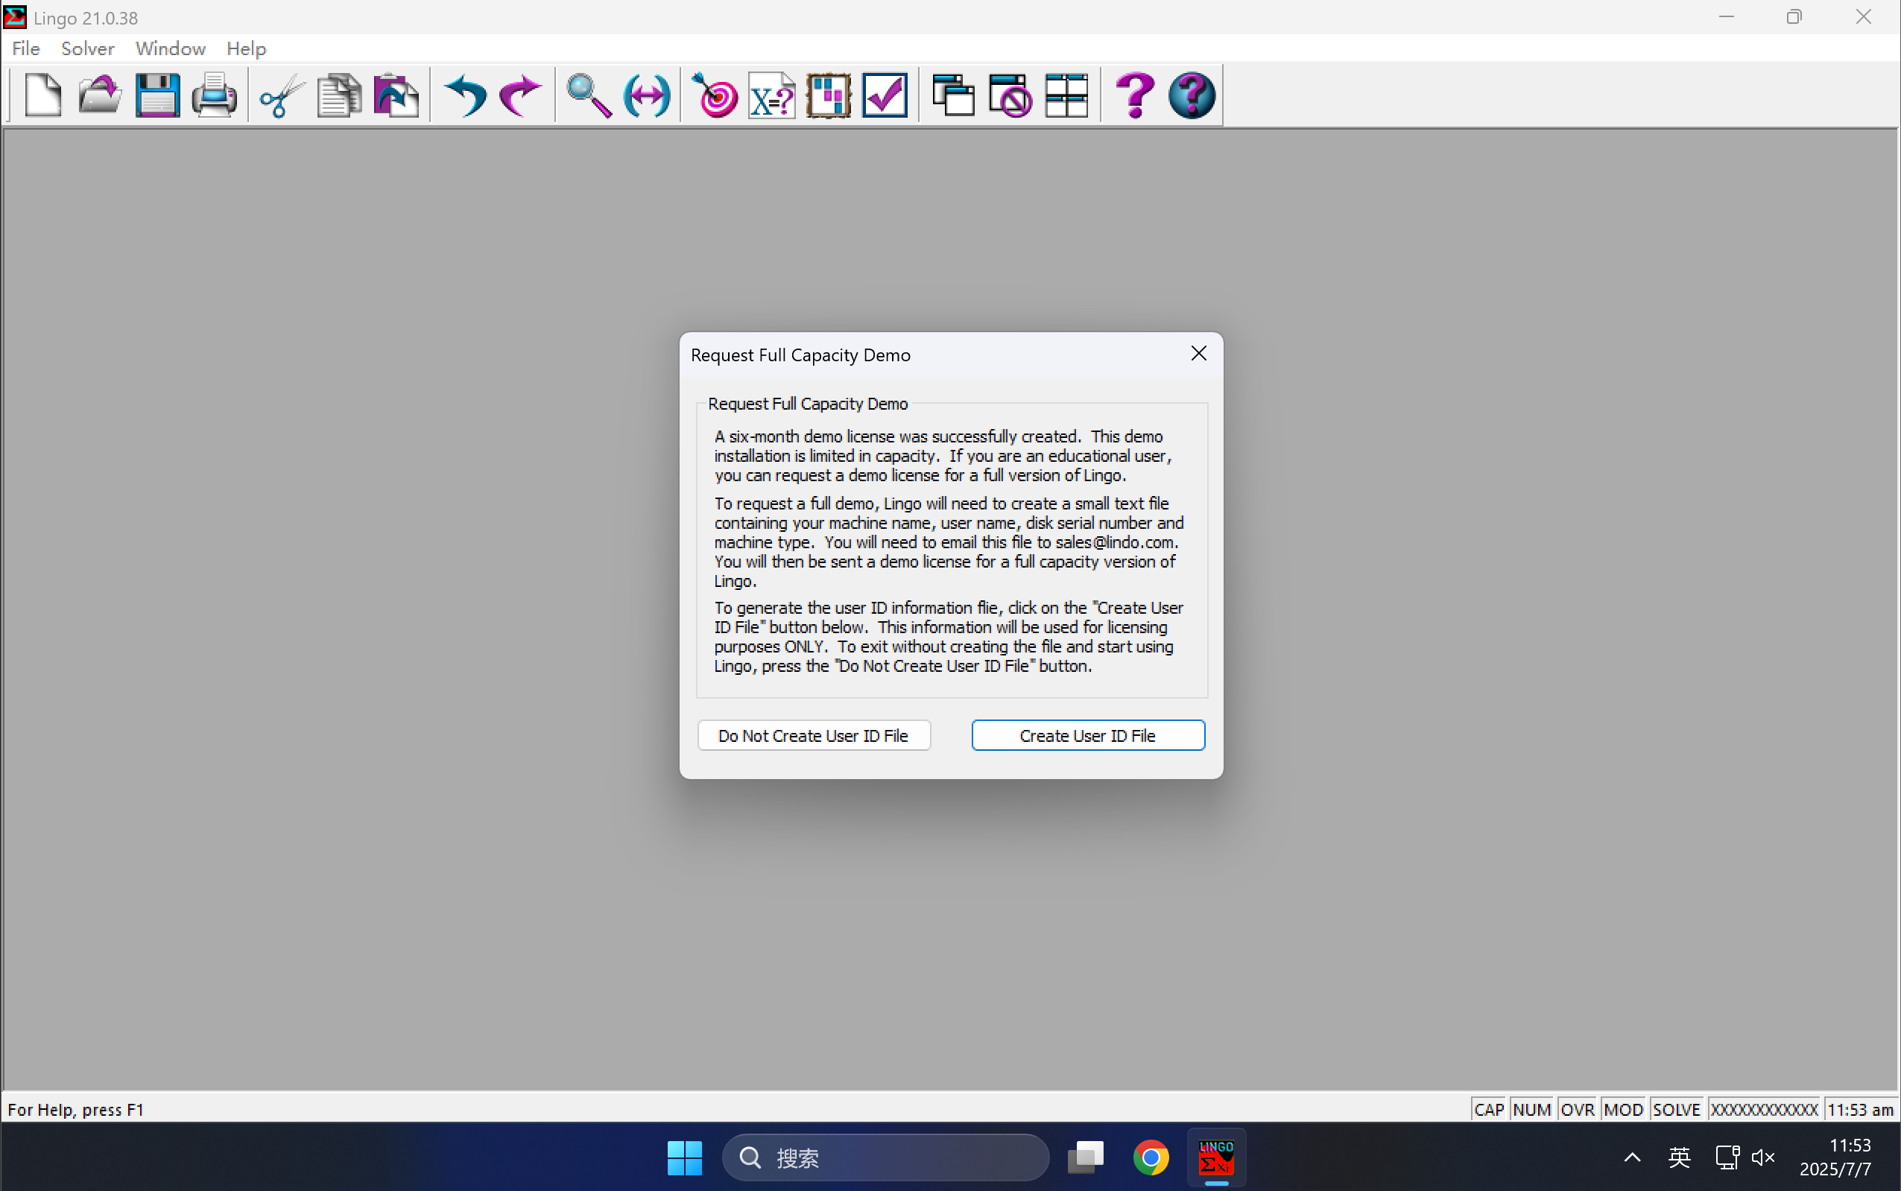This screenshot has height=1191, width=1901.
Task: Copy using the duplicate pages icon
Action: [339, 95]
